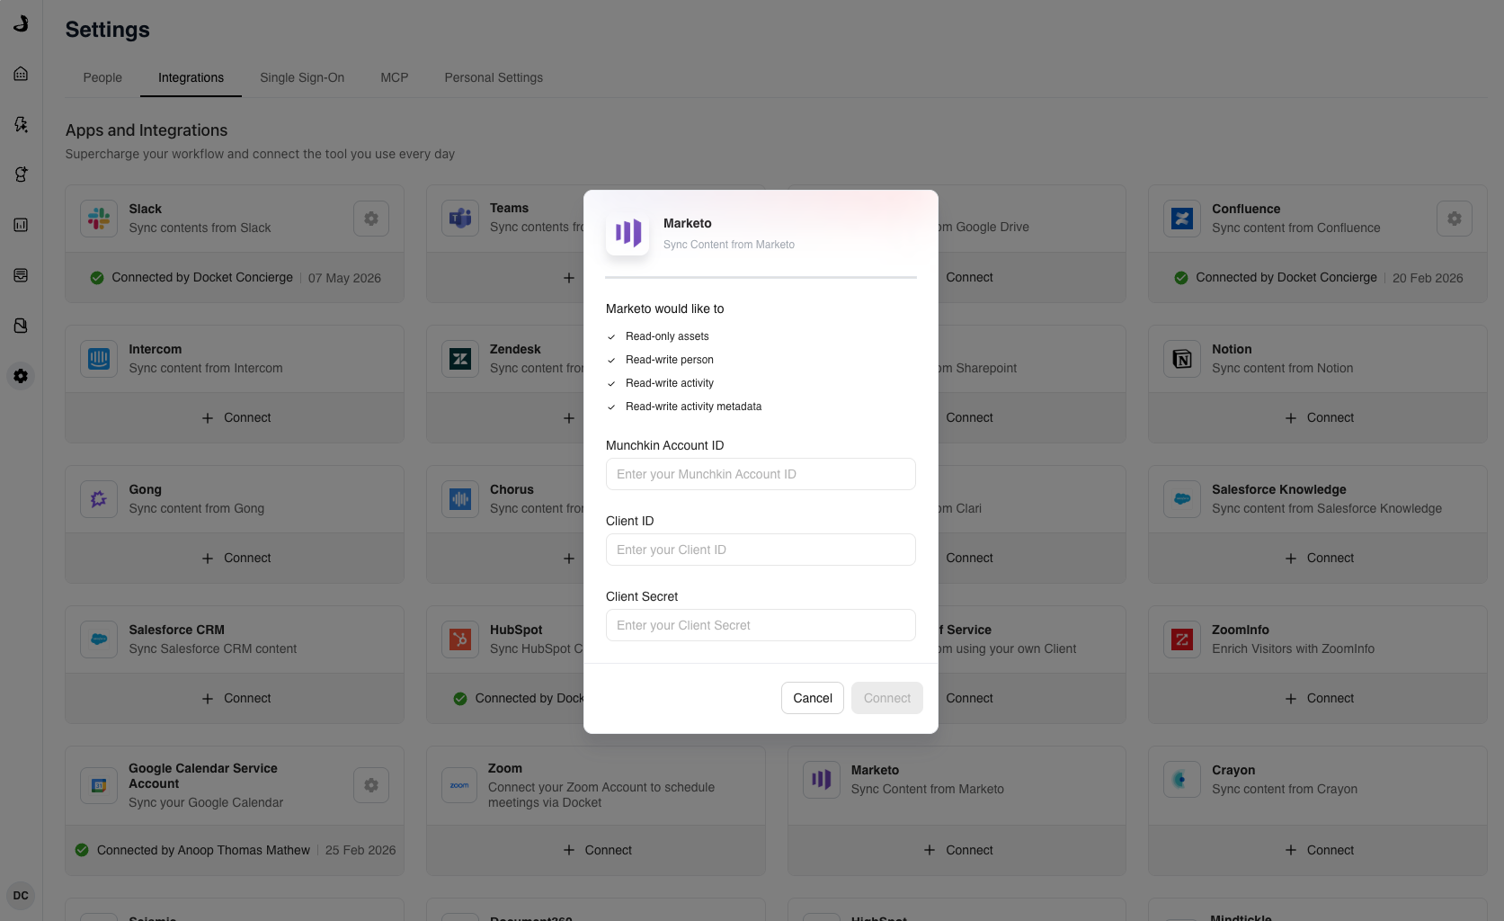1504x921 pixels.
Task: Click the lightning sparkle icon in the sidebar
Action: [21, 124]
